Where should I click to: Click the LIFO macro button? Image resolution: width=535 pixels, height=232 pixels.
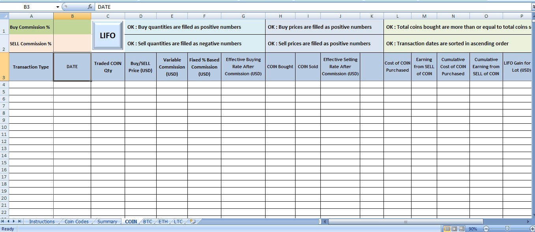click(x=108, y=35)
